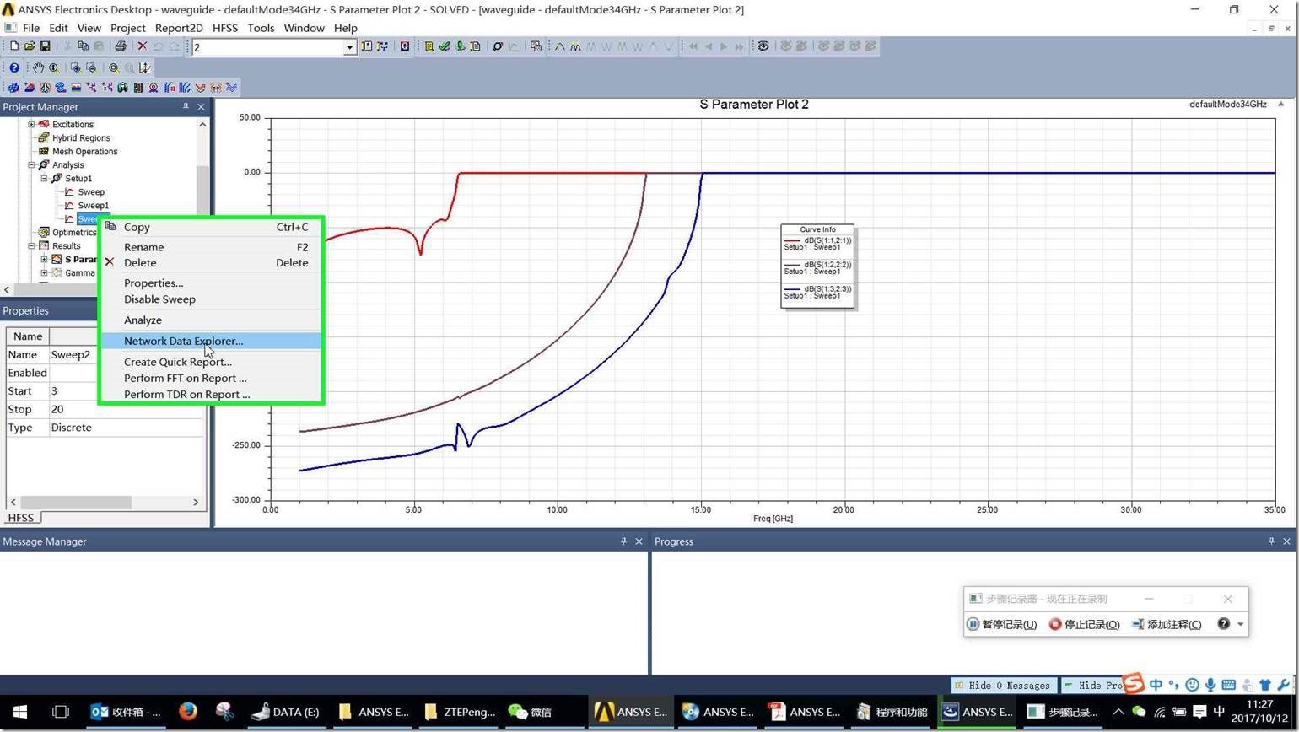Open Steps Recorder help dropdown arrow
1299x732 pixels.
pos(1241,624)
